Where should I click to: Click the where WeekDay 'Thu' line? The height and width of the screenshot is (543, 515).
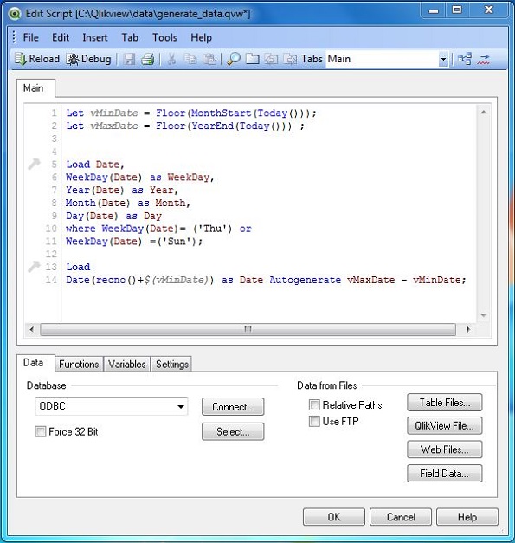[158, 229]
